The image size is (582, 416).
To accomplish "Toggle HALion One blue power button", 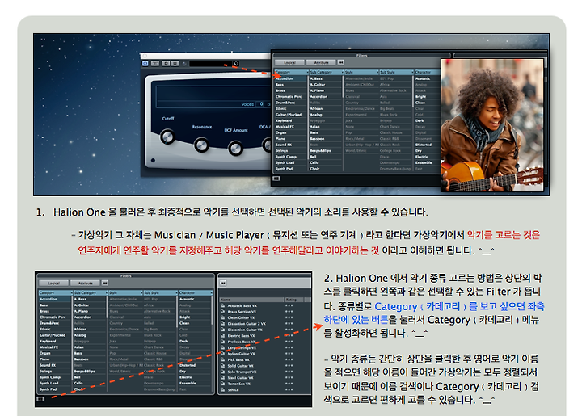I will pyautogui.click(x=145, y=64).
